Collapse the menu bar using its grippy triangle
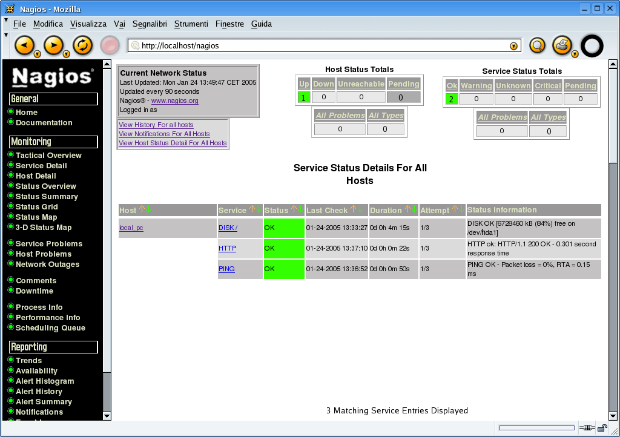 (x=6, y=20)
